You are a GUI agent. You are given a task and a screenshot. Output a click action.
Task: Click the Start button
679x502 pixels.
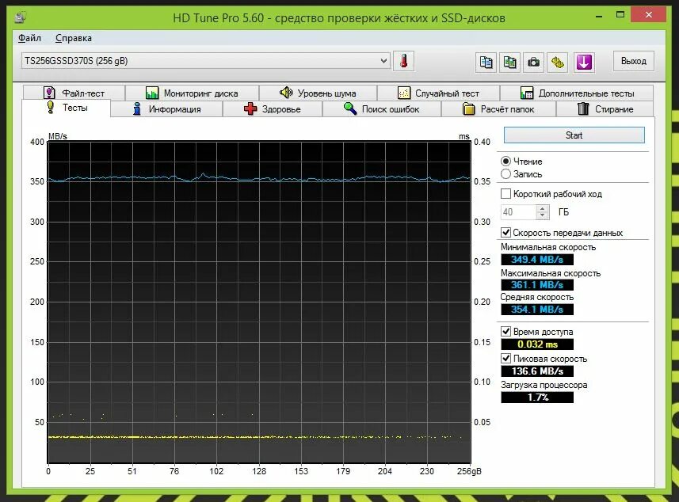(x=574, y=135)
